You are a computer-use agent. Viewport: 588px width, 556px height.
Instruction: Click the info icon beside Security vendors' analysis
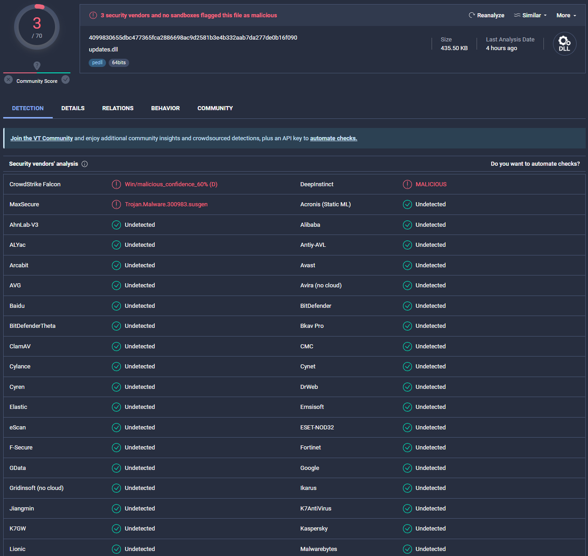click(85, 164)
